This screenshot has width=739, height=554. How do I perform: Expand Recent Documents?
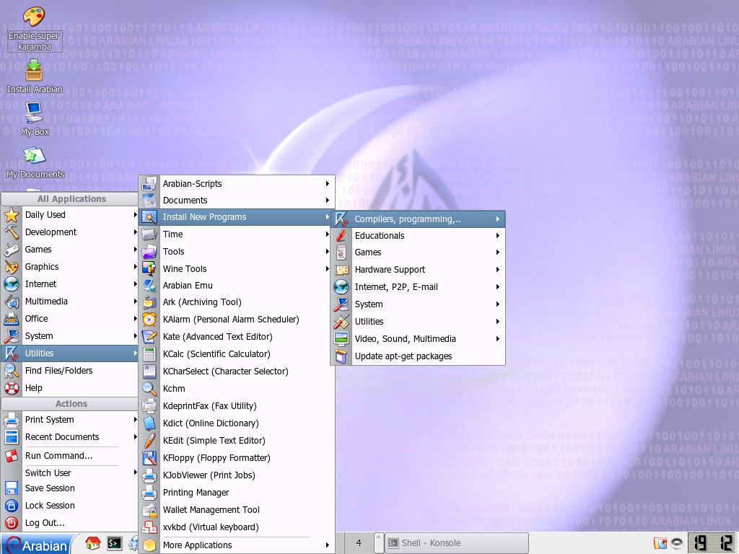pyautogui.click(x=70, y=437)
